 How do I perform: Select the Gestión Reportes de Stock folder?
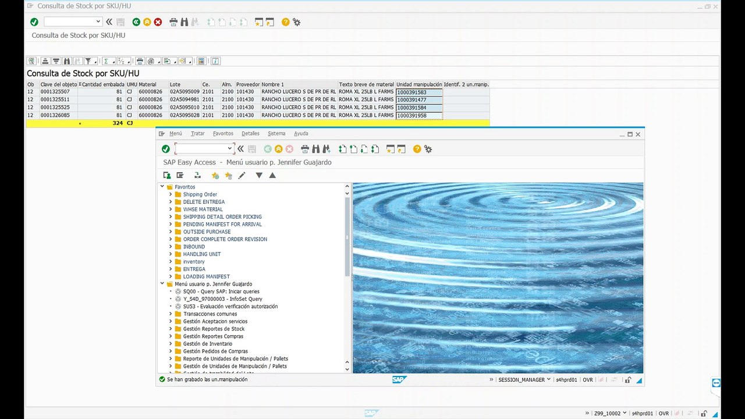coord(214,329)
